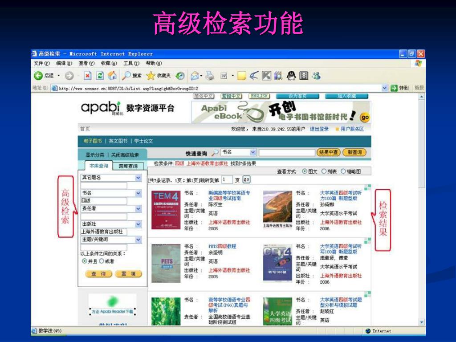This screenshot has height=342, width=456.
Task: Click the IE Forward arrow button
Action: pos(69,76)
